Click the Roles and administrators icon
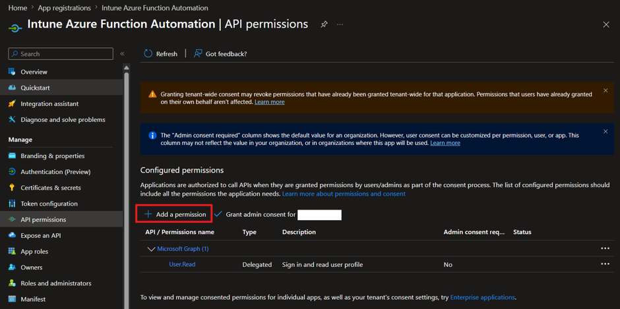Screen dimensions: 620x309 tap(13, 283)
